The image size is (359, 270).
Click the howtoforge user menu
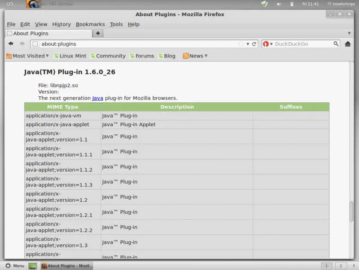tap(341, 4)
